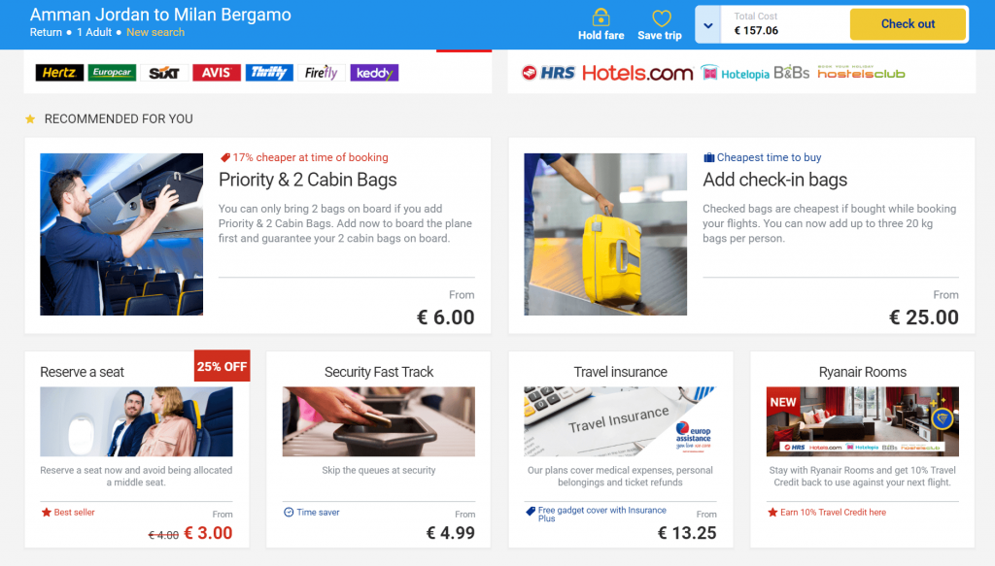The height and width of the screenshot is (566, 995).
Task: Click the yellow Check out button
Action: (908, 24)
